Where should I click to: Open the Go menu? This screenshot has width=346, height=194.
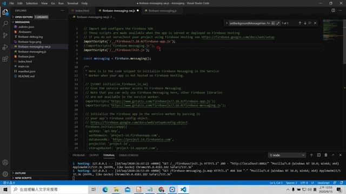(53, 3)
